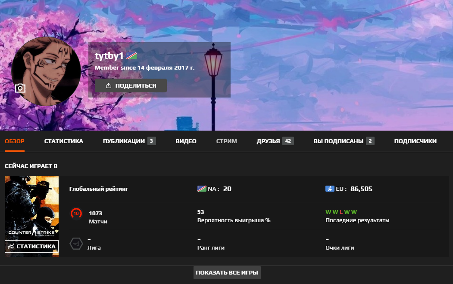
Task: Click the 1073 matches count
Action: [x=95, y=214]
